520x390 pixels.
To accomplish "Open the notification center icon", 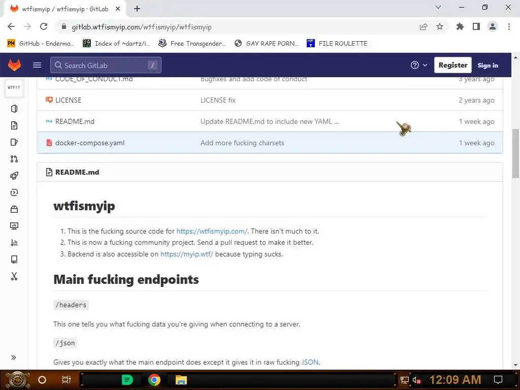I will pos(498,380).
